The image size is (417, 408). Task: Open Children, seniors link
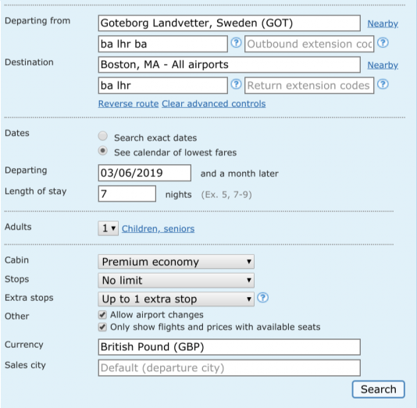click(158, 228)
